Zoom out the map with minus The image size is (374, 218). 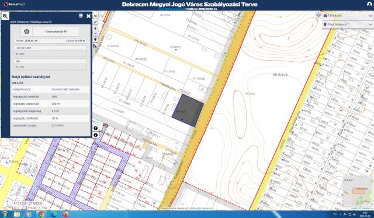tap(95, 34)
